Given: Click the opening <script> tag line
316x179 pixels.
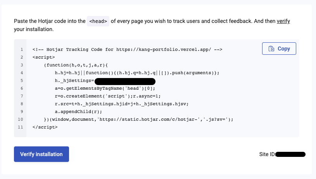Looking at the screenshot, I should point(43,57).
